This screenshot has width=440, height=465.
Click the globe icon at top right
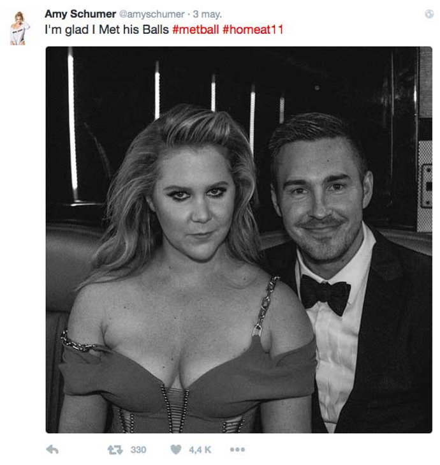click(429, 13)
